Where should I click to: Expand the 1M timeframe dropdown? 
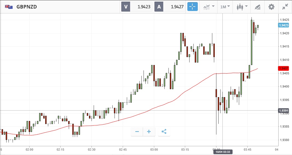(x=225, y=7)
